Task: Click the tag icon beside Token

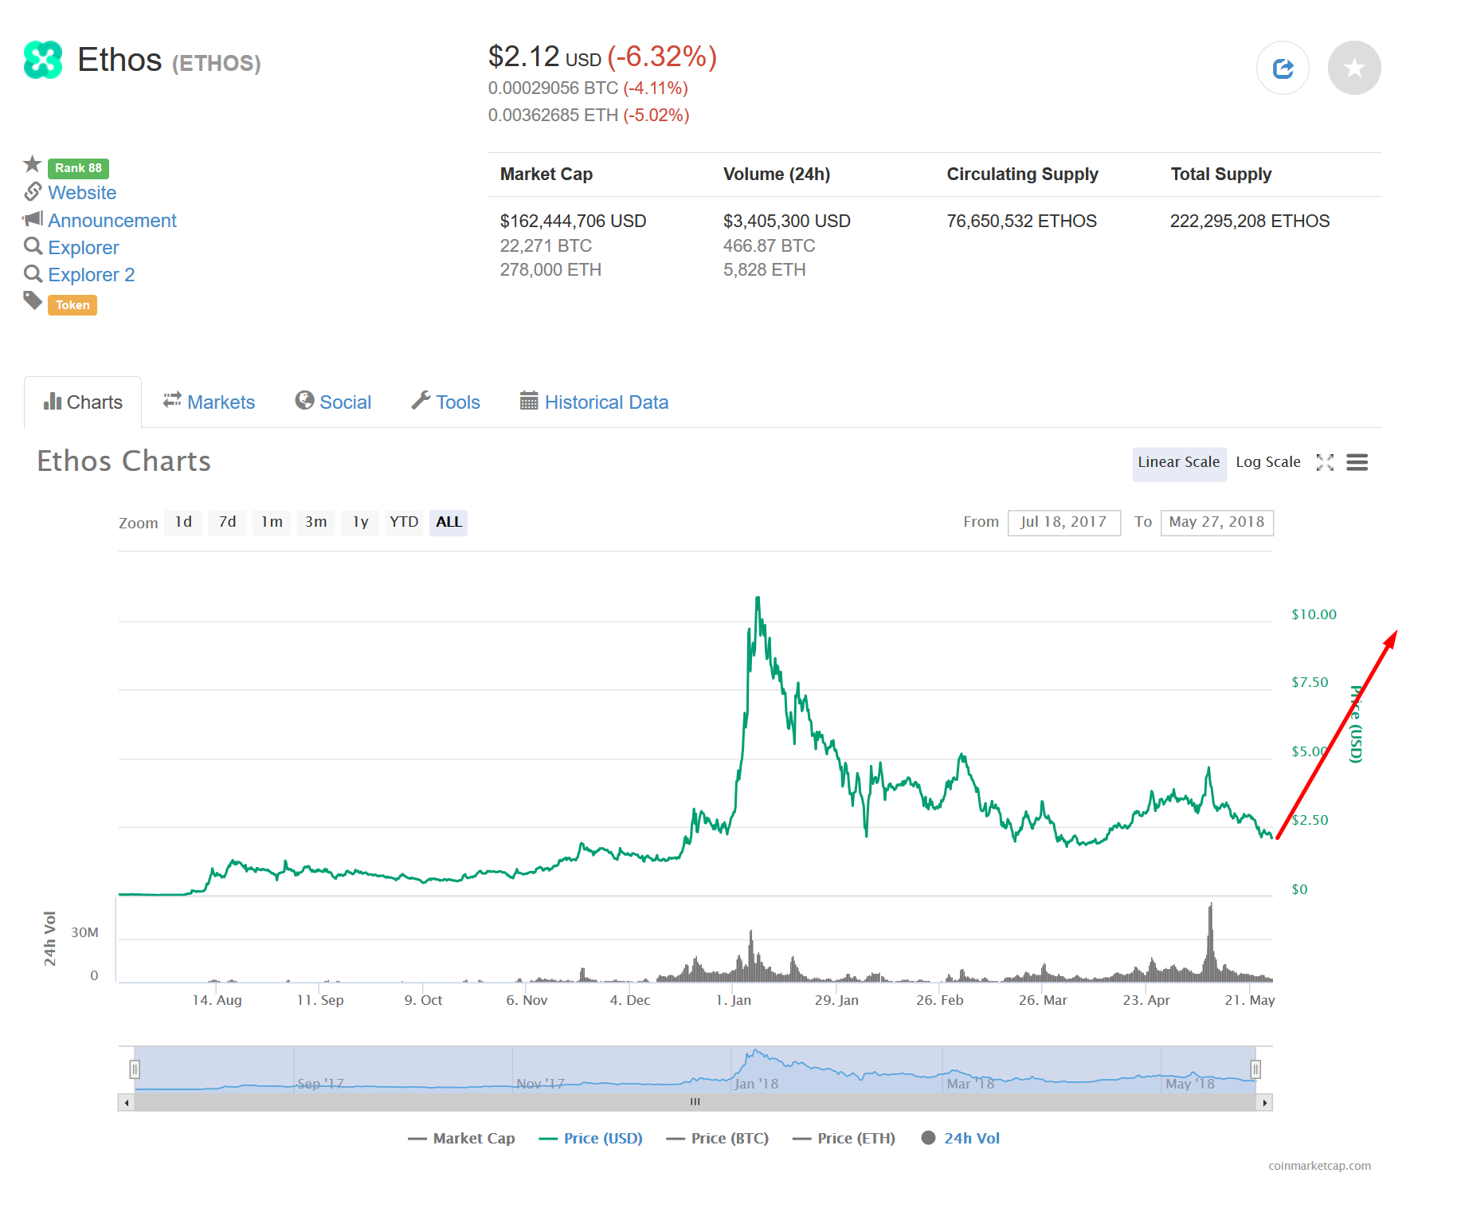Action: coord(33,300)
